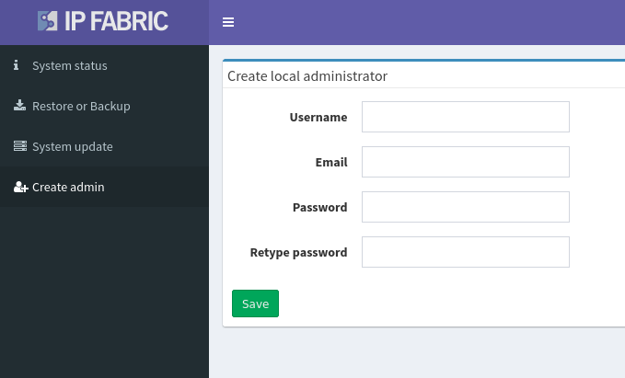This screenshot has width=625, height=378.
Task: Click the IP Fabric logo icon
Action: point(48,21)
